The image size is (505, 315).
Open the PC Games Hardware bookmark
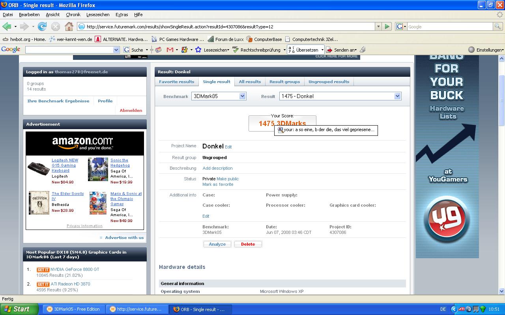(178, 39)
